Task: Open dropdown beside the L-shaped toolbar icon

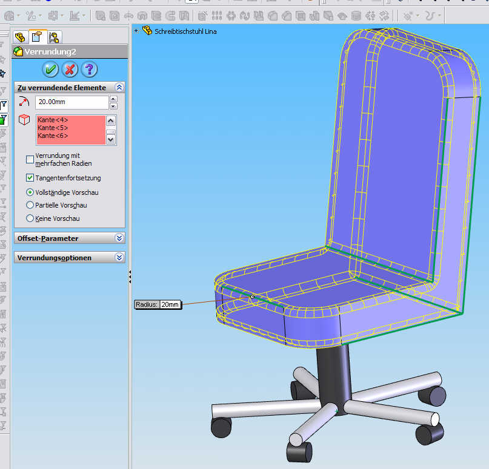Action: [x=84, y=15]
